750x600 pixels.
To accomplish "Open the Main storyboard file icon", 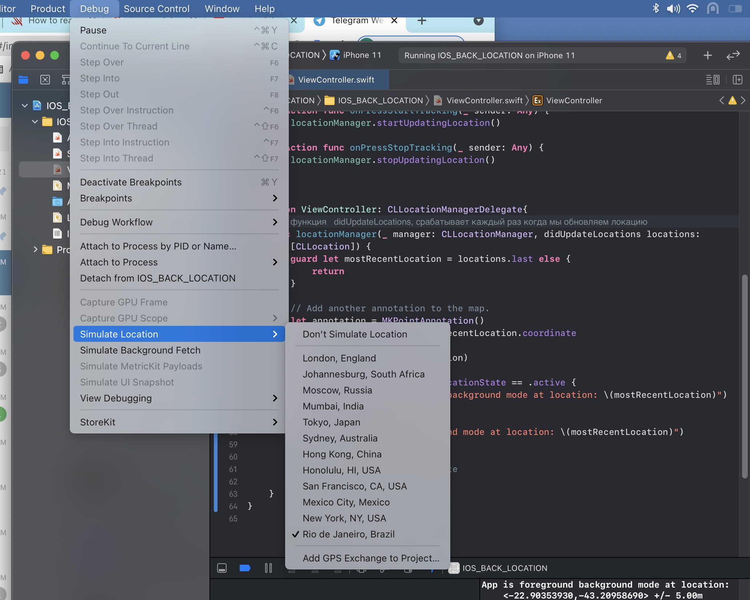I will point(57,185).
